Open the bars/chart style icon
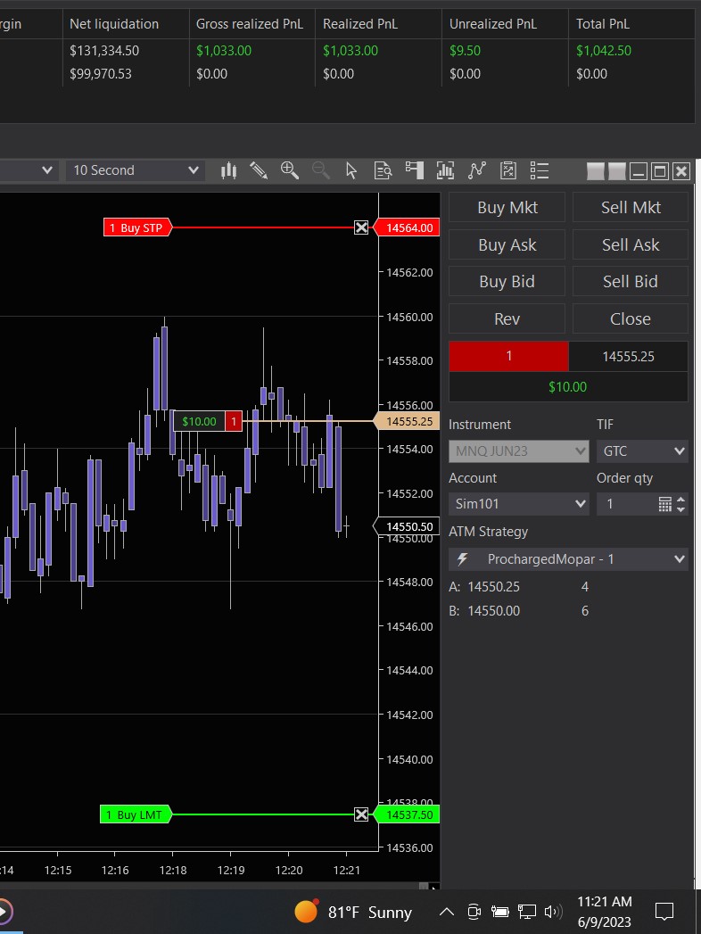The height and width of the screenshot is (934, 701). [229, 170]
